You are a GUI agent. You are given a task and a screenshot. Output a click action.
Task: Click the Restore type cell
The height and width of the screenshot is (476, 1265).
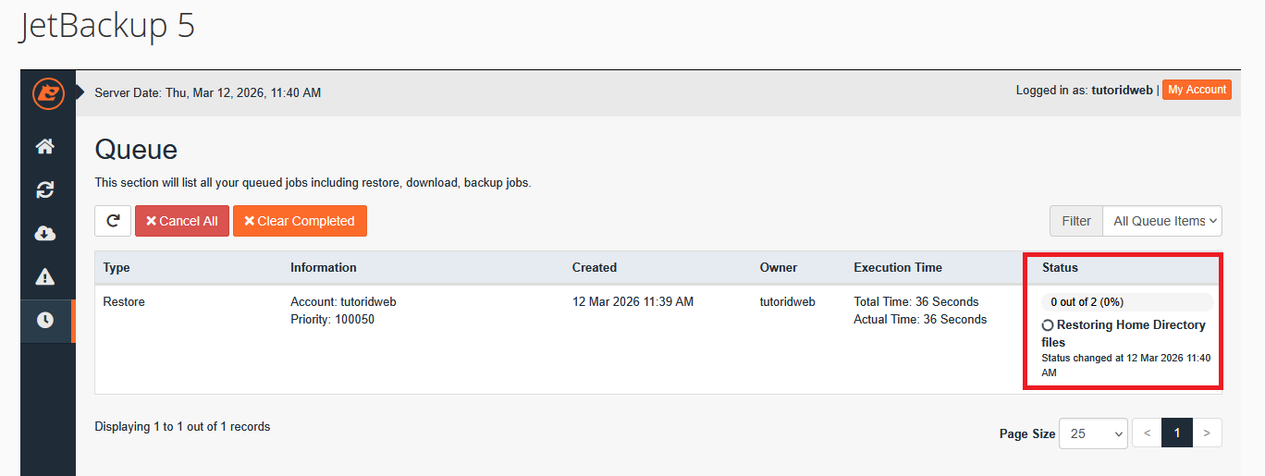(124, 301)
